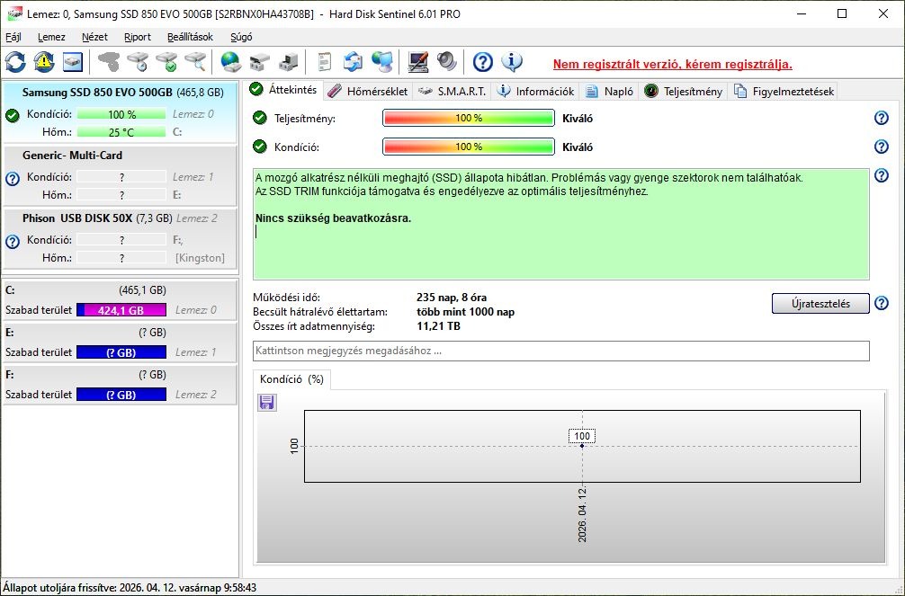Click the help icon beside Kondíció bar
This screenshot has width=905, height=596.
pyautogui.click(x=882, y=147)
